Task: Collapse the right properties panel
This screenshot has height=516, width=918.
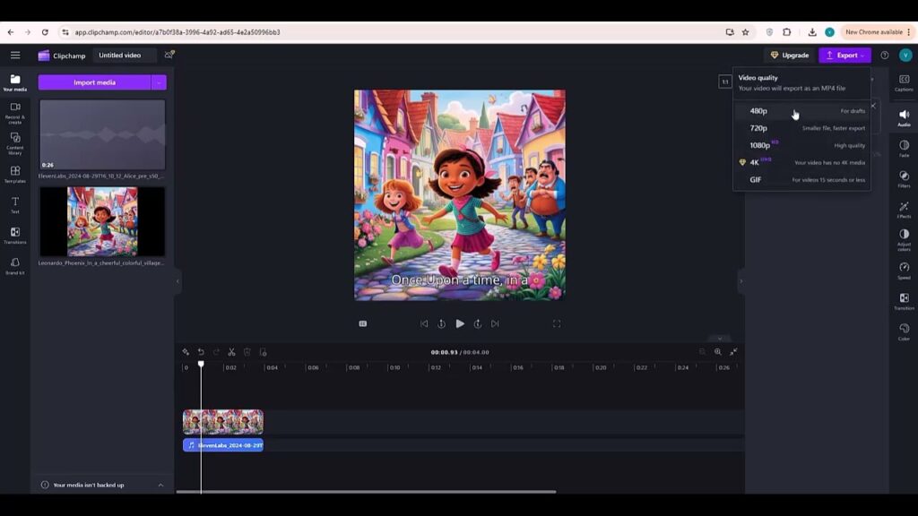Action: pos(741,281)
